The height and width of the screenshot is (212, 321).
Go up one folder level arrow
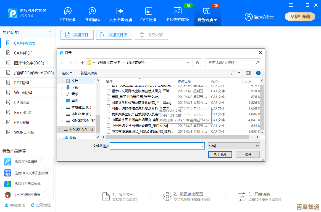(82, 62)
